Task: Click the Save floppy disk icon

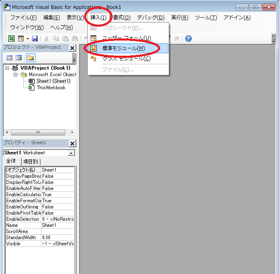Action: click(x=35, y=38)
